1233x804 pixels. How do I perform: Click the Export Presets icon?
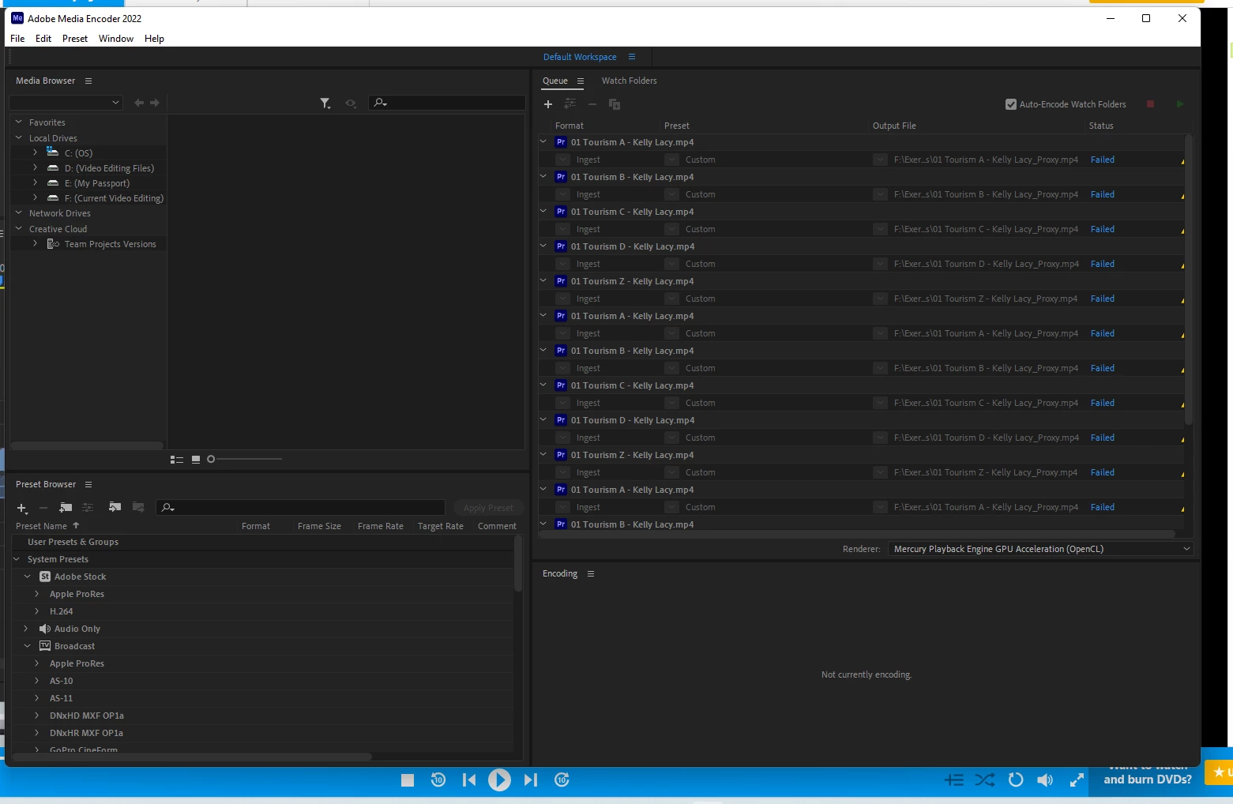pyautogui.click(x=138, y=507)
